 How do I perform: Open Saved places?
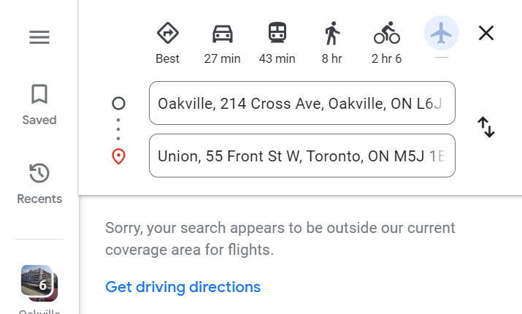click(39, 104)
